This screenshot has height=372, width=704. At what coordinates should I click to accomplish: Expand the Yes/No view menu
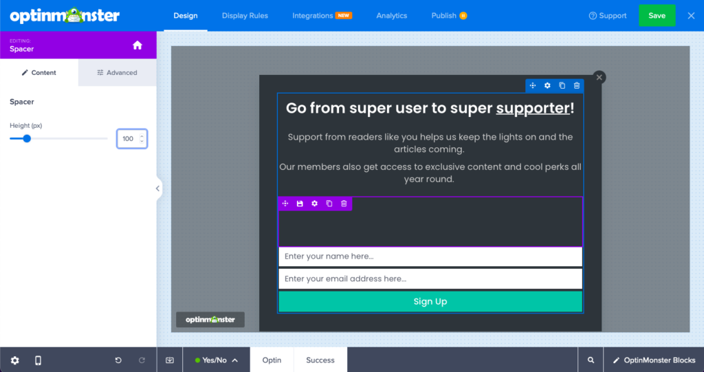pyautogui.click(x=217, y=360)
